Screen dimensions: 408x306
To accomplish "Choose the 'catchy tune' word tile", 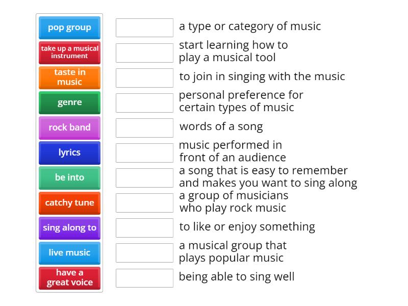I will coord(69,202).
